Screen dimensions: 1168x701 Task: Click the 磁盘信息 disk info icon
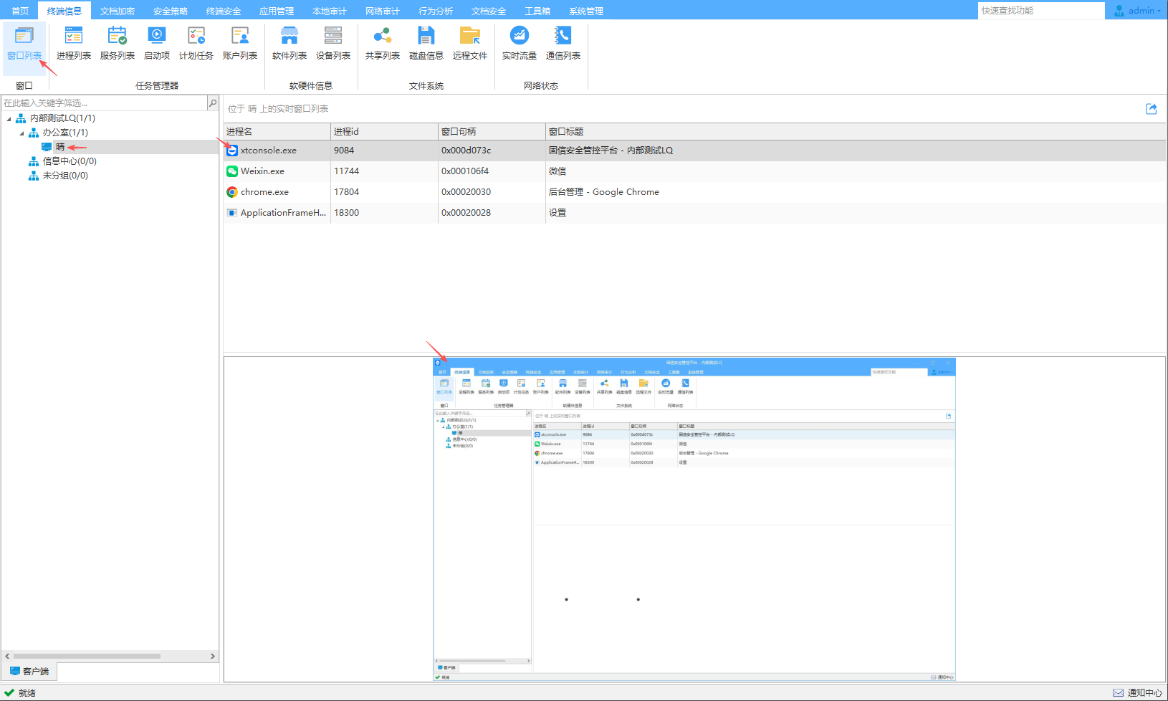tap(426, 43)
